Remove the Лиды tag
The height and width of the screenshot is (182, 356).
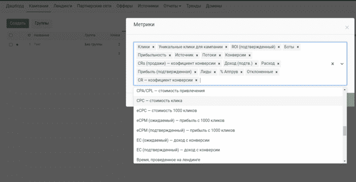coord(215,72)
